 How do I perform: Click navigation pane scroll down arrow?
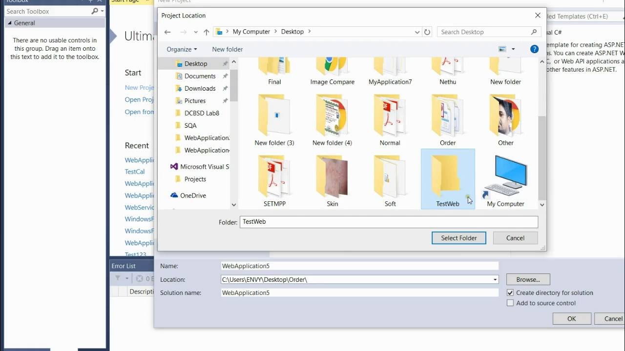[x=233, y=205]
